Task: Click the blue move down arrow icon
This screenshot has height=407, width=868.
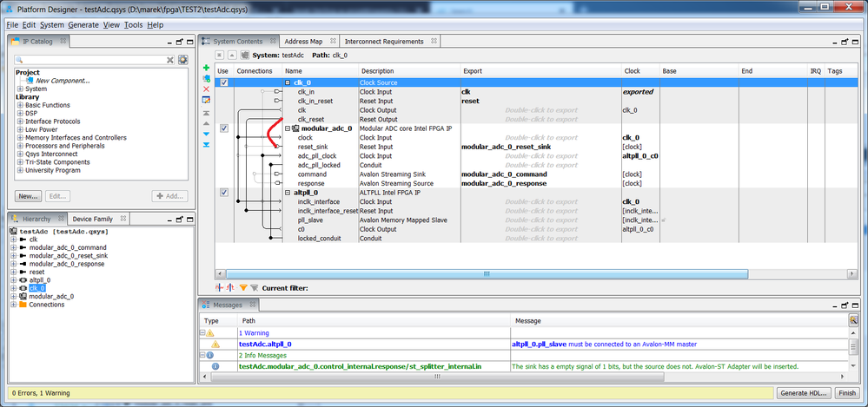Action: coord(206,134)
